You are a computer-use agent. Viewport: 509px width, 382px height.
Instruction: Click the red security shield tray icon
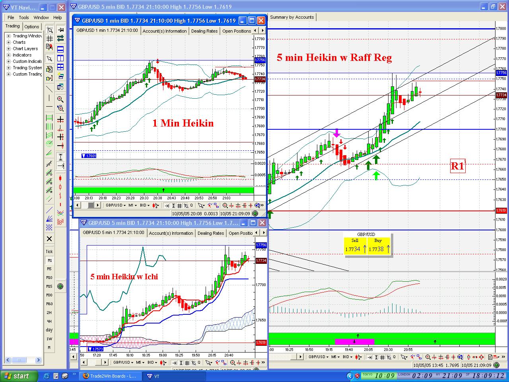[357, 376]
